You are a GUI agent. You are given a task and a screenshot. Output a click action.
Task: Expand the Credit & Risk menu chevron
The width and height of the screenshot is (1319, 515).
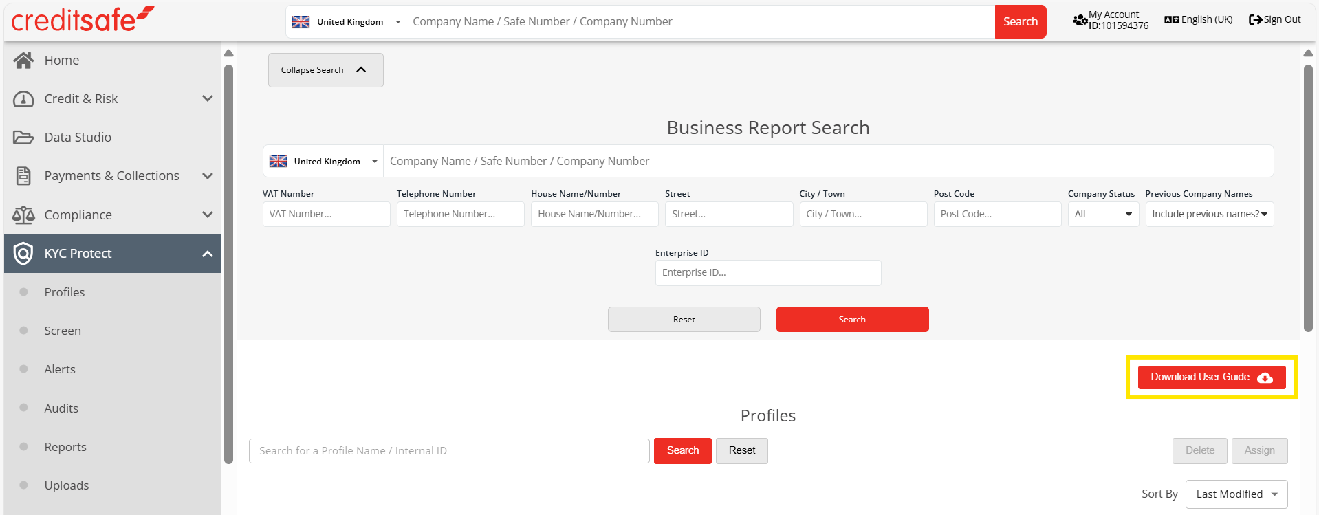[208, 99]
